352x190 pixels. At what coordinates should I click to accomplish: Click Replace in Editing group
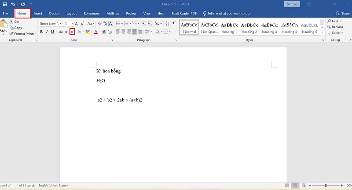335,27
